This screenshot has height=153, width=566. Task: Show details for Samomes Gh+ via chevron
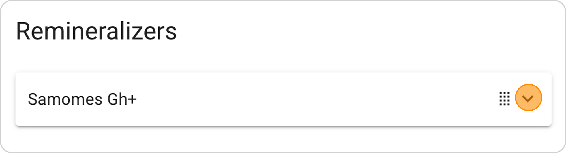(528, 98)
